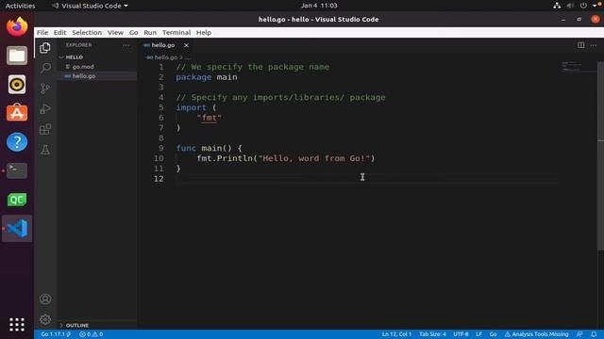Open the network indicator in top bar

[x=557, y=6]
